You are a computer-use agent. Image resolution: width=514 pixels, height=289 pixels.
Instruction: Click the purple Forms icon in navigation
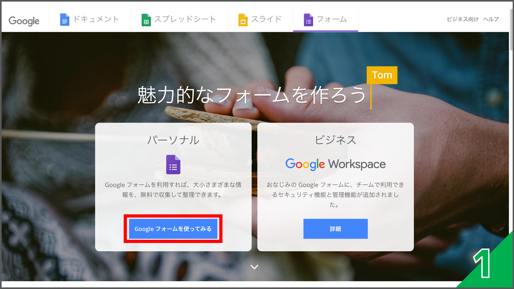(x=308, y=20)
